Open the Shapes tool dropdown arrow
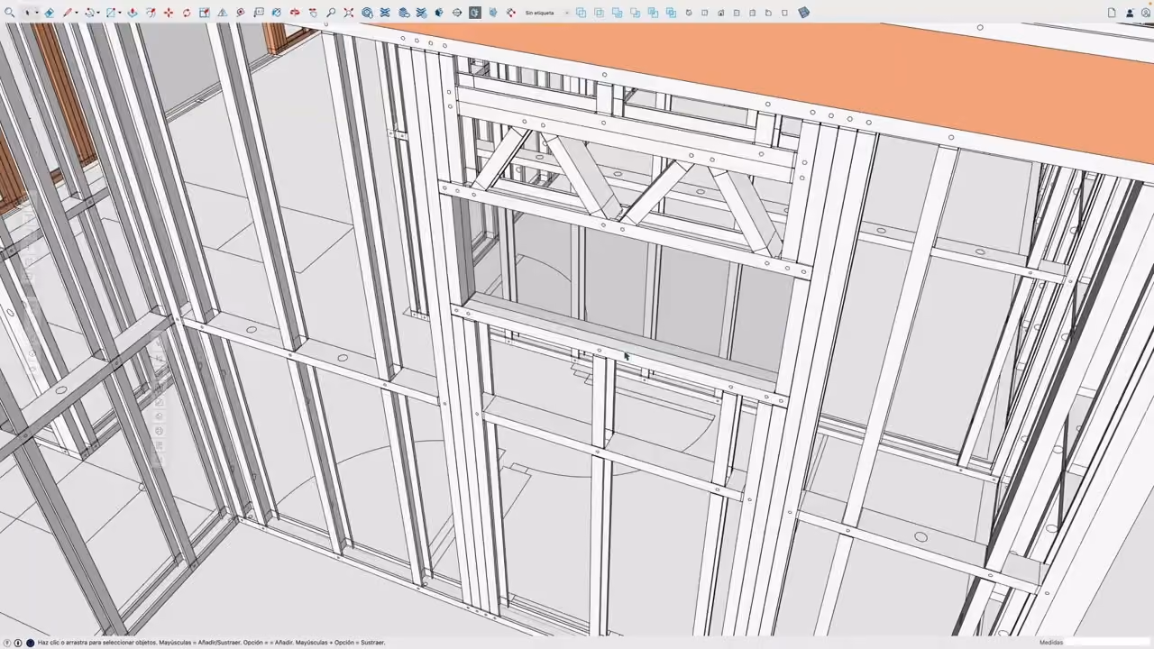 coord(120,13)
